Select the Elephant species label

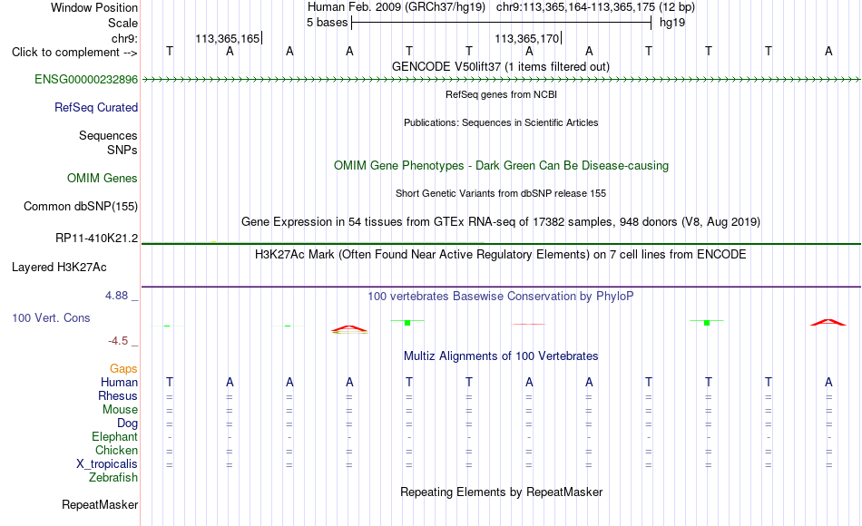click(114, 436)
